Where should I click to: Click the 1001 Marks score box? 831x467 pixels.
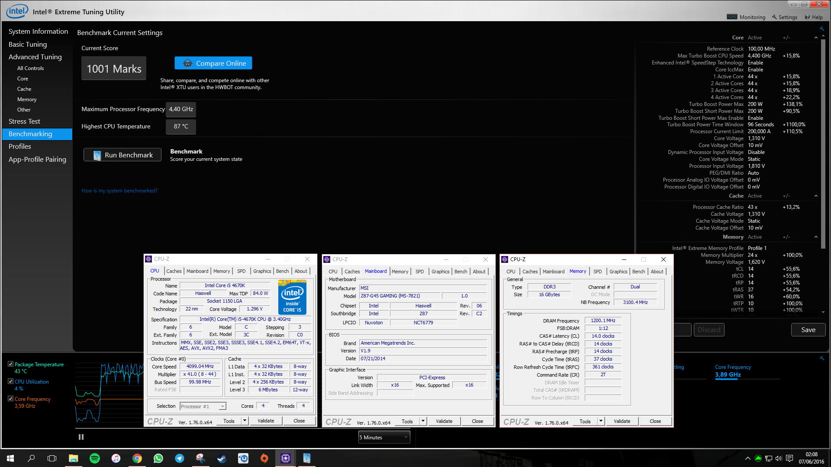tap(114, 68)
